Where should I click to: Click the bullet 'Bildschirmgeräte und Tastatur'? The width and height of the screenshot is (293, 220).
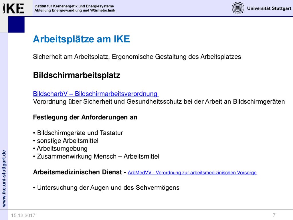(78, 133)
